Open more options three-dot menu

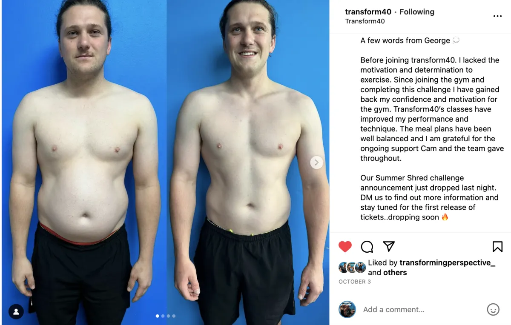click(497, 16)
